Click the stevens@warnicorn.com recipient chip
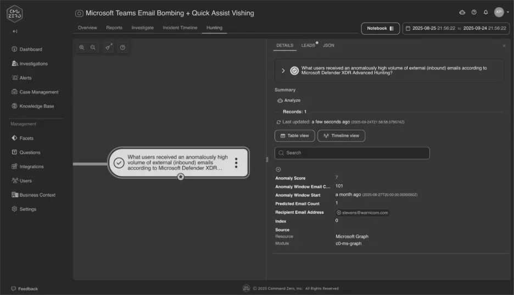 pyautogui.click(x=362, y=213)
